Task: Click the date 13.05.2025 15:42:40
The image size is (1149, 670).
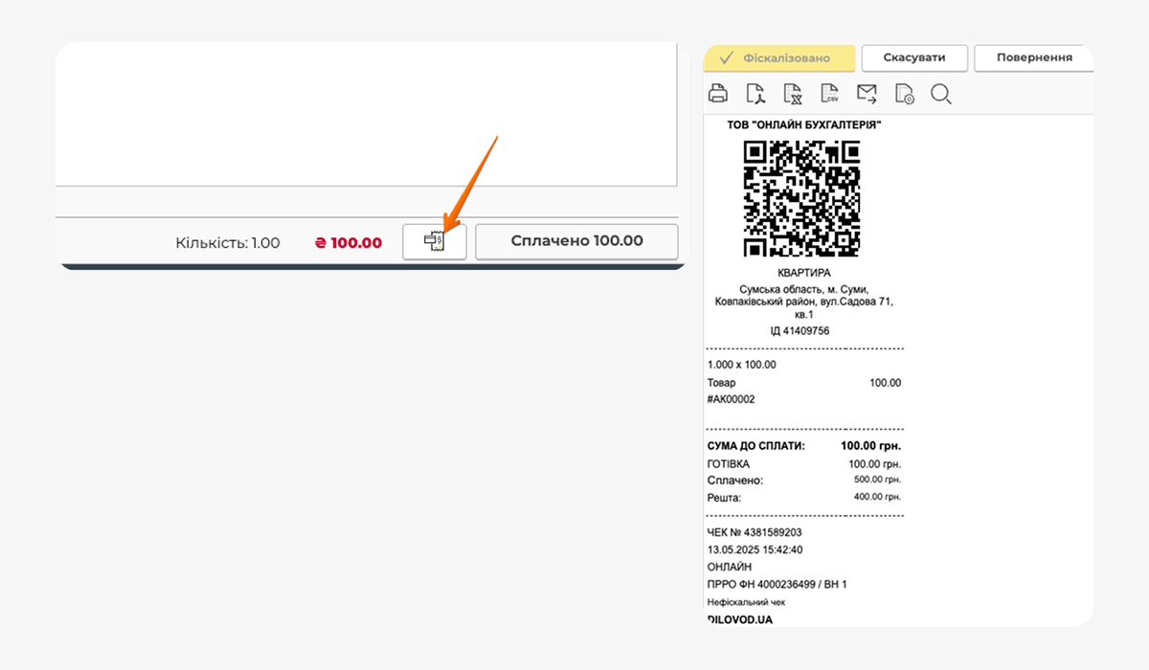Action: [x=755, y=550]
